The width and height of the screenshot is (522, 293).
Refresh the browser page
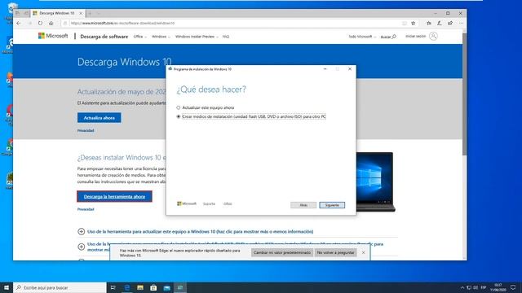[40, 24]
